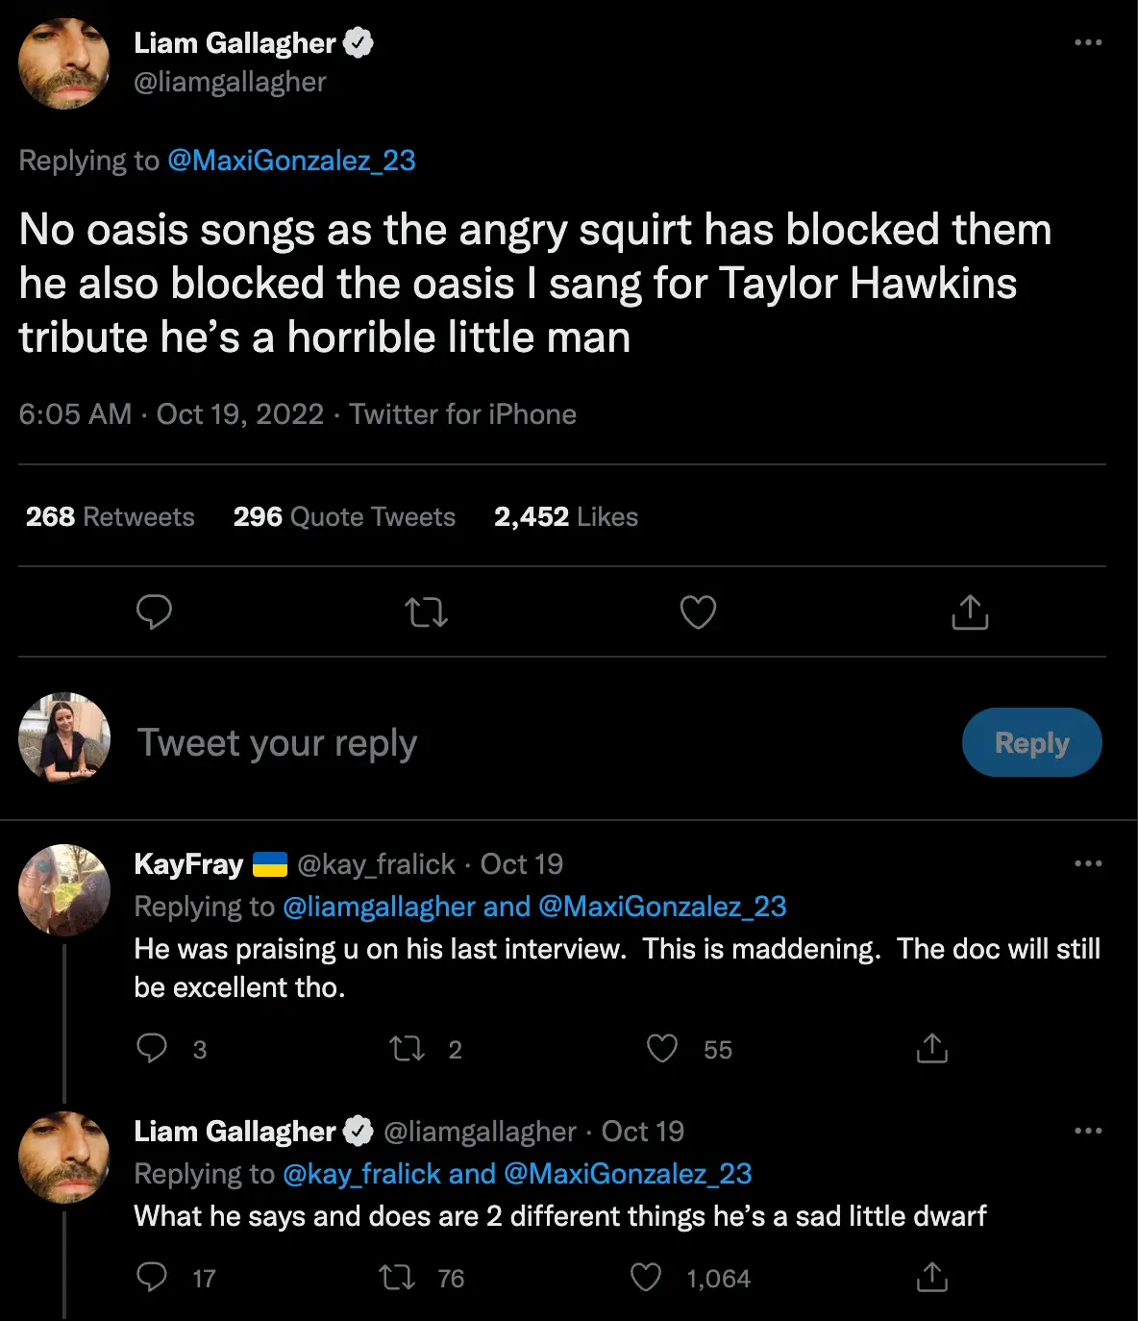Open more options on main tweet
This screenshot has width=1138, height=1321.
coord(1088,43)
